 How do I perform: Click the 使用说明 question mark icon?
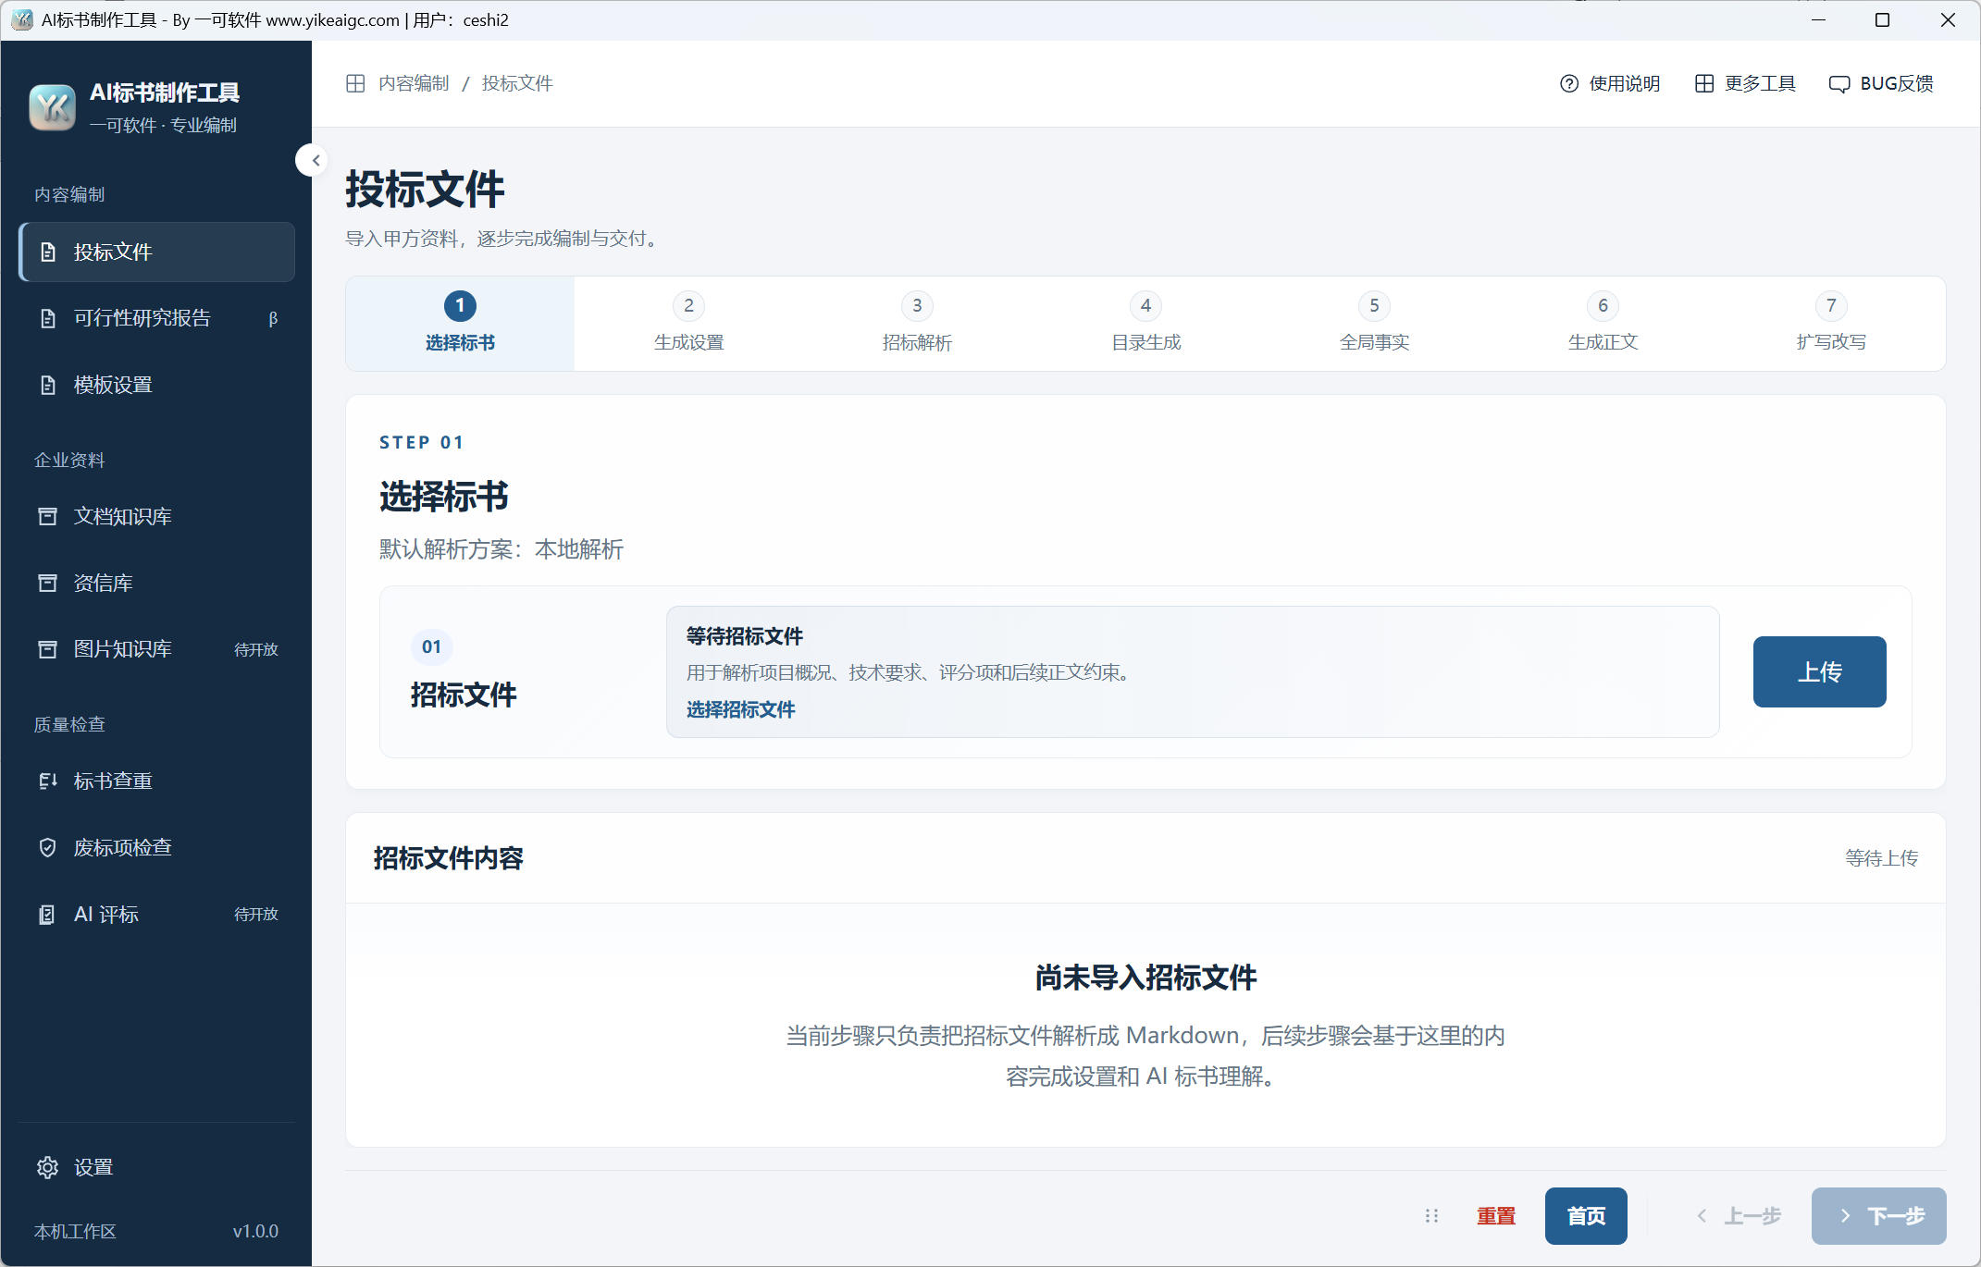[1569, 84]
